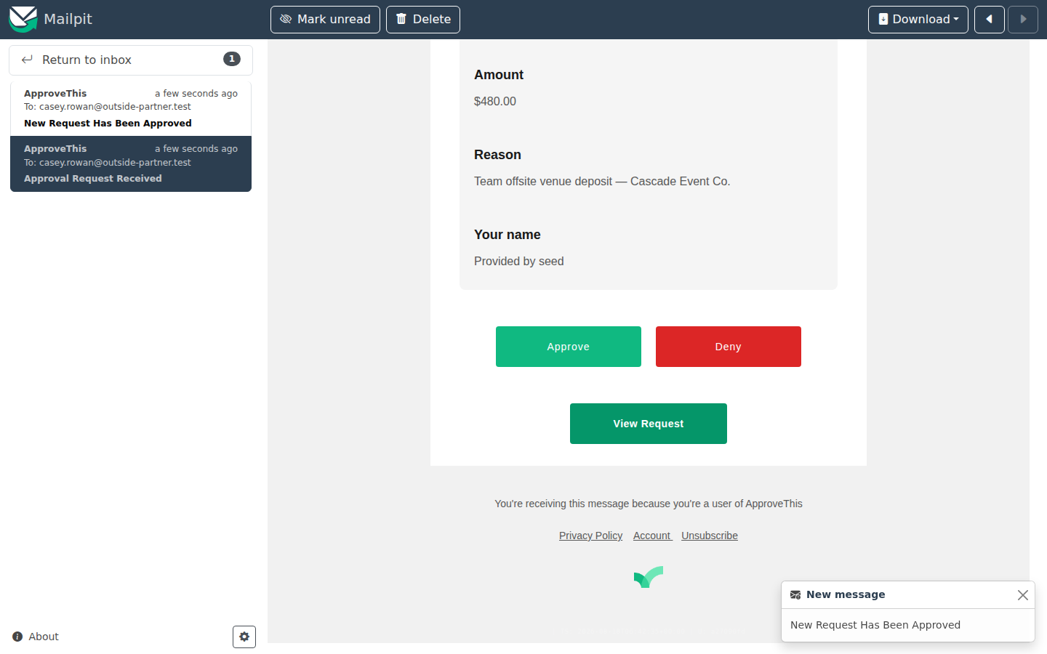
Task: Click the Team offsite venue deposit reason text
Action: point(602,182)
